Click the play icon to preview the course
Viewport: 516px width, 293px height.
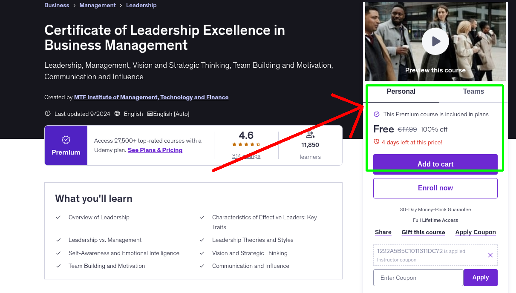pyautogui.click(x=435, y=41)
